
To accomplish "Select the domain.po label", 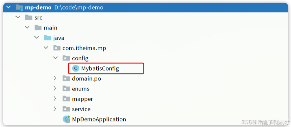I will point(86,79).
